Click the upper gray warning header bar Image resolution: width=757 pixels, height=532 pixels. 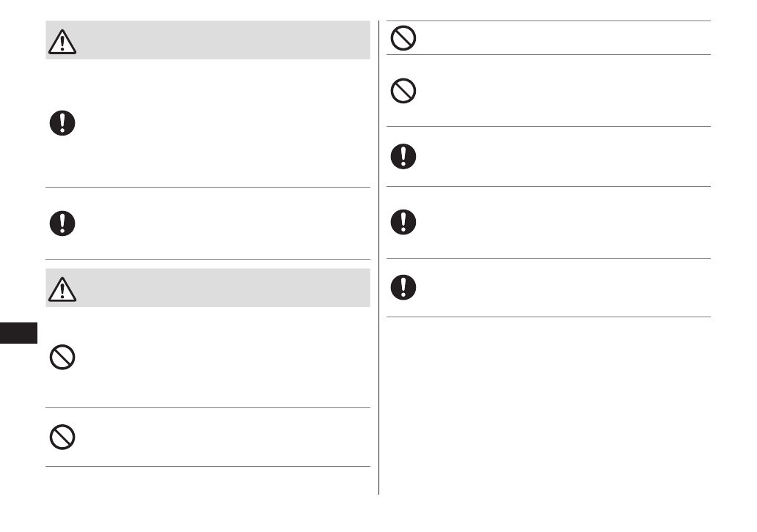coord(220,40)
